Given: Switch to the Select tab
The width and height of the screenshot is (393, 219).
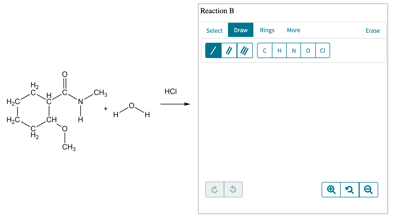Looking at the screenshot, I should (214, 31).
